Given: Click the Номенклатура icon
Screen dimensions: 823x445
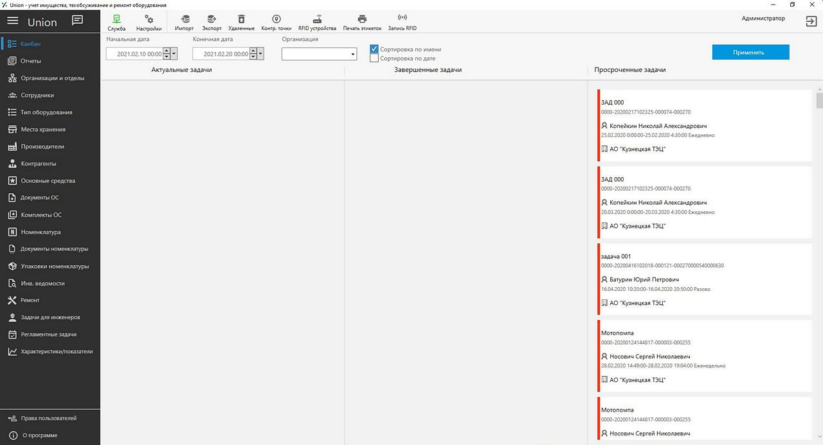Looking at the screenshot, I should pyautogui.click(x=12, y=232).
